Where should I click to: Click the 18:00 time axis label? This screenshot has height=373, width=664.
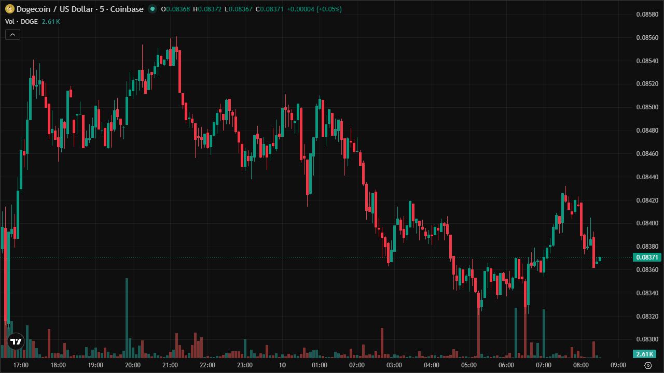[x=58, y=365]
